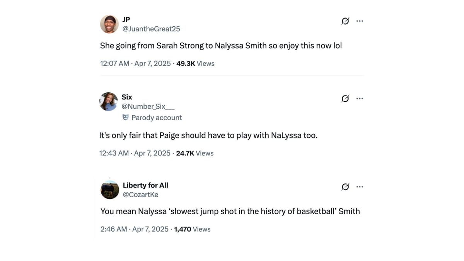This screenshot has width=464, height=261.
Task: Click Grok icon on Liberty for All's tweet
Action: 345,187
